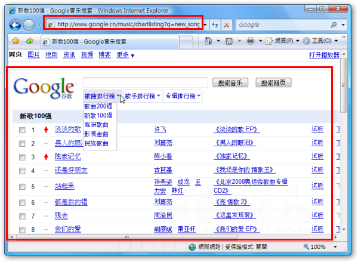The width and height of the screenshot is (358, 262).
Task: Click the internet zone globe icon
Action: pos(192,247)
